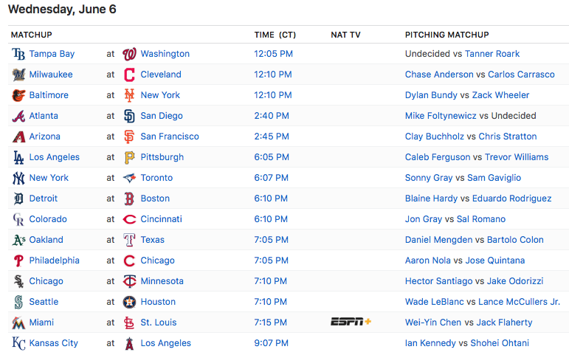Image resolution: width=569 pixels, height=355 pixels.
Task: Open the 9:07 PM game link
Action: pos(271,343)
